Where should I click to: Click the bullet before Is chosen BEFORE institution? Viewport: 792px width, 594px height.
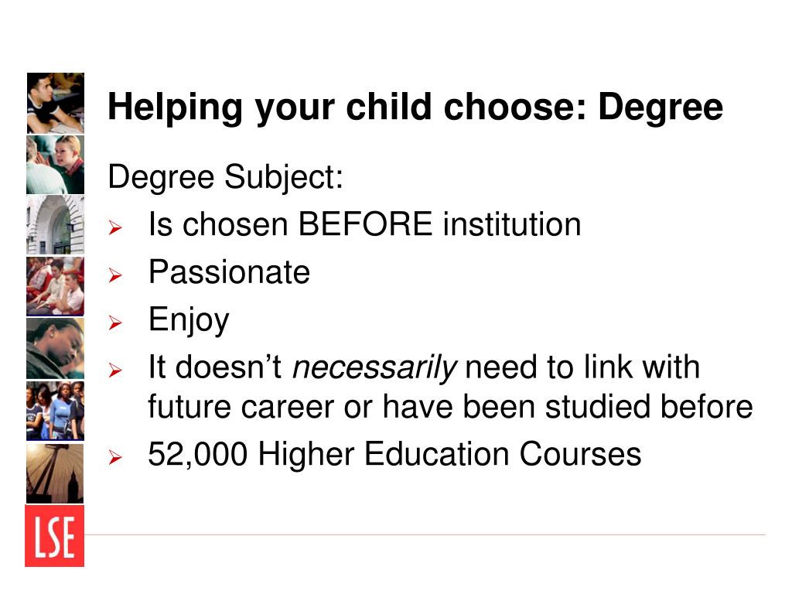tap(115, 228)
